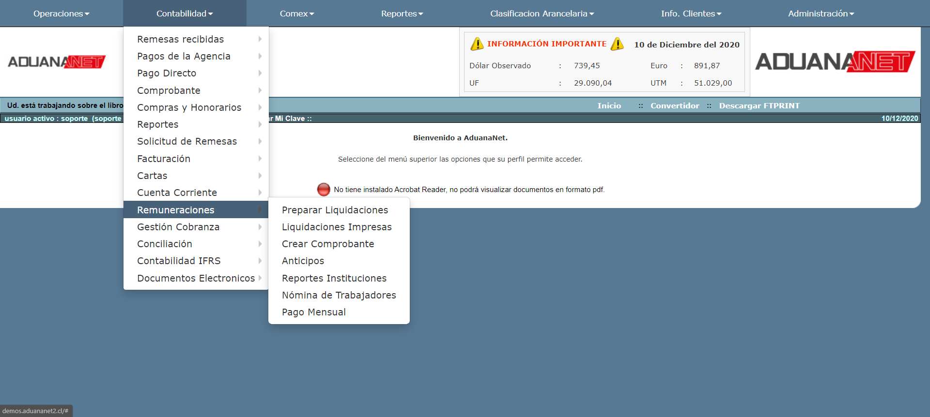Click the AduanaNet logo at top left
Screen dimensions: 930x417
[x=57, y=62]
